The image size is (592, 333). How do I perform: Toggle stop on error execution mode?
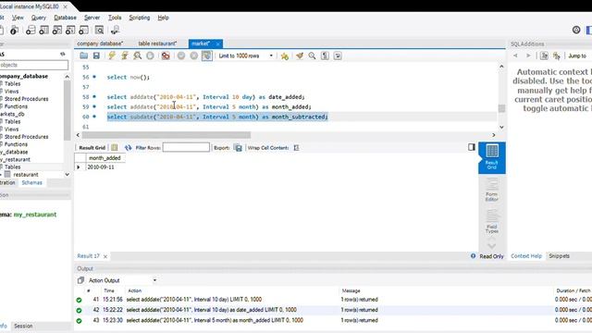click(x=166, y=55)
